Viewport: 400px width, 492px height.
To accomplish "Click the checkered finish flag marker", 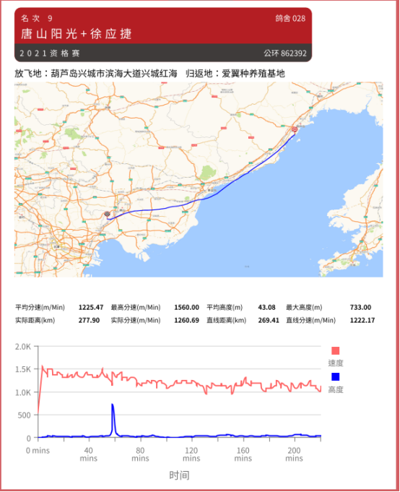I will [x=107, y=214].
